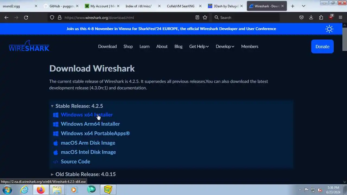
Task: Click the shield tracking protection icon
Action: tap(52, 18)
